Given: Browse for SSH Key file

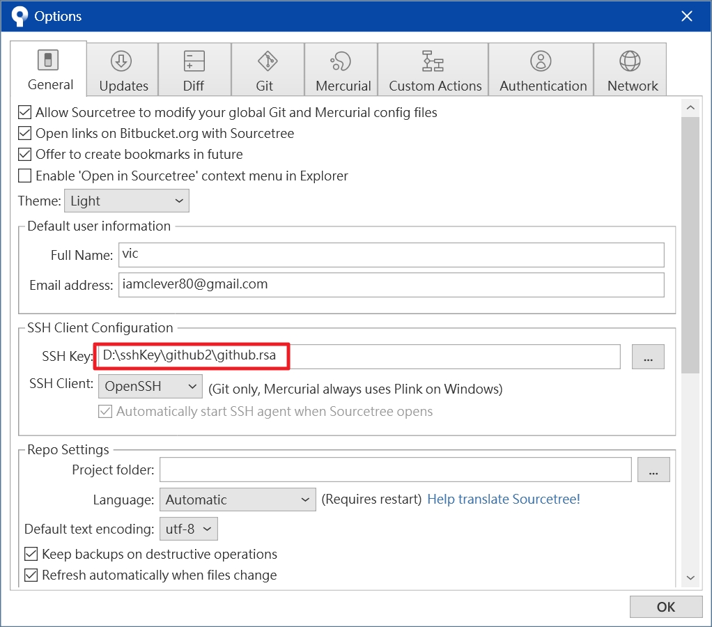Looking at the screenshot, I should (648, 357).
